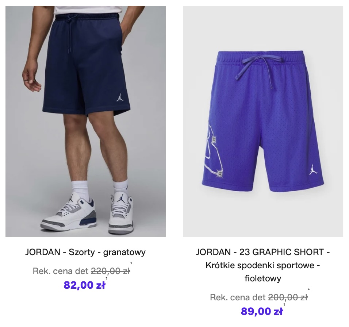Open the purple 23 Graphic Short photo

263,121
